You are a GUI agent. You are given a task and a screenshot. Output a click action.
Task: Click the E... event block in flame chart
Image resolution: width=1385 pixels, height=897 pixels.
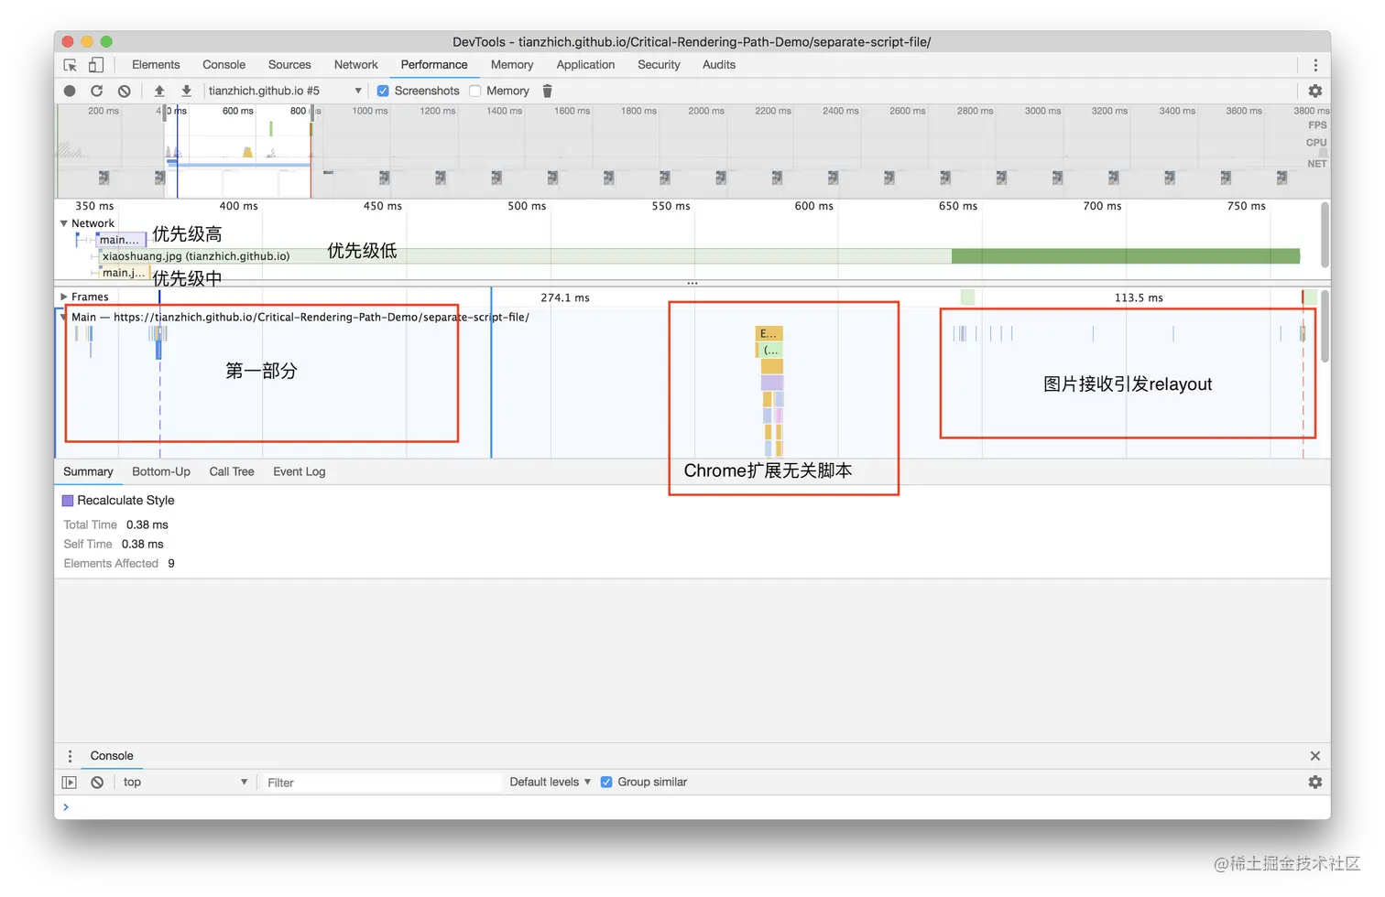pos(769,333)
